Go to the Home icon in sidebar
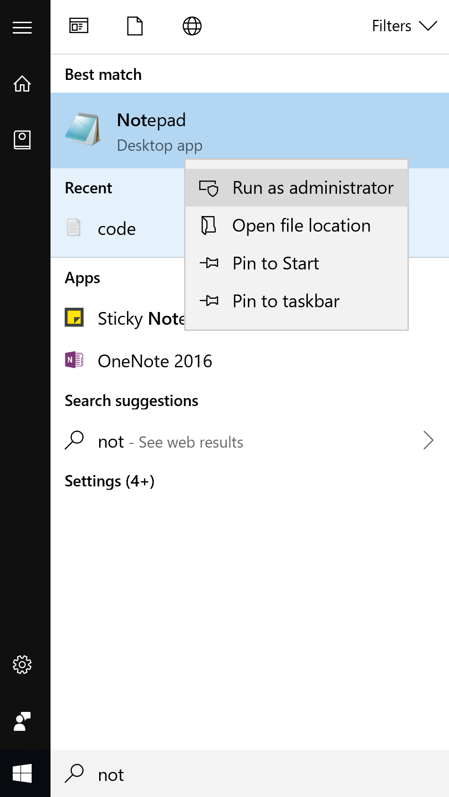Screen dimensions: 449x797 click(22, 84)
